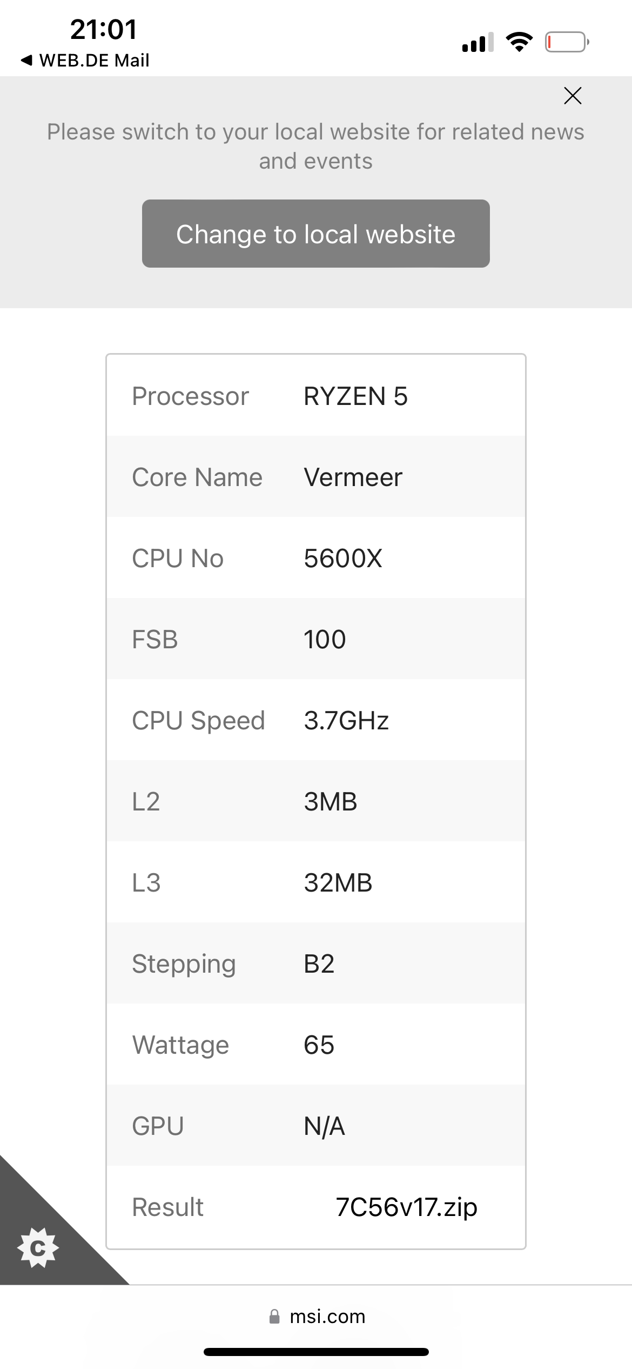Screen dimensions: 632x1369
Task: Tap the lock icon beside msi.com
Action: [274, 1317]
